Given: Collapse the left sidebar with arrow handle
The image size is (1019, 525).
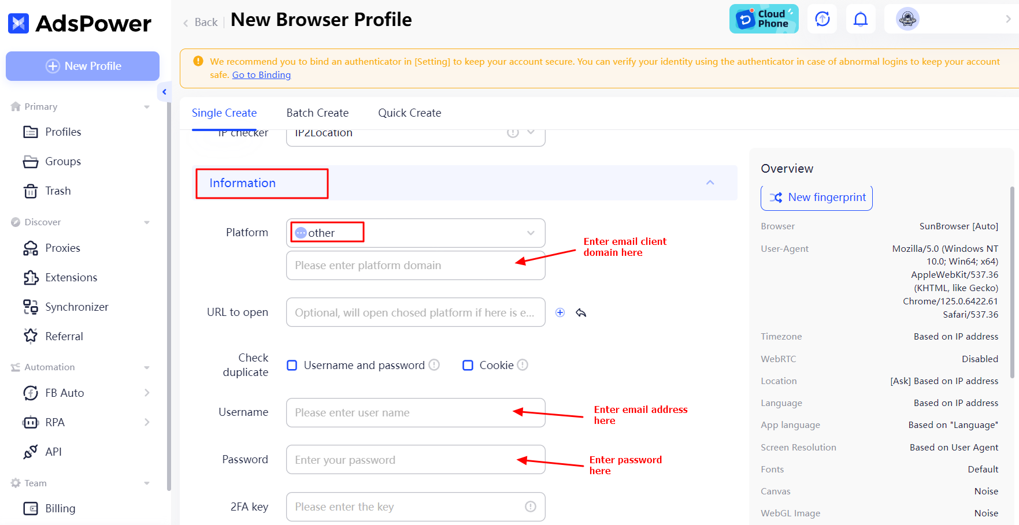Looking at the screenshot, I should pyautogui.click(x=164, y=92).
